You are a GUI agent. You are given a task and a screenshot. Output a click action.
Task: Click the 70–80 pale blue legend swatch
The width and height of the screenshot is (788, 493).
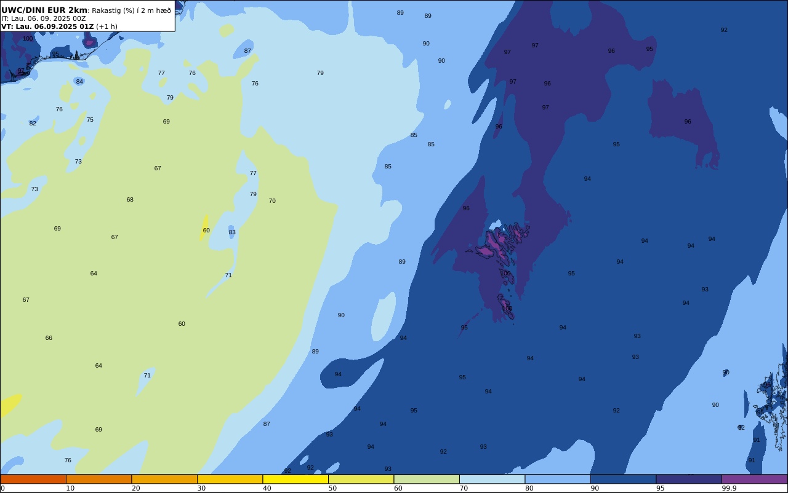[492, 479]
